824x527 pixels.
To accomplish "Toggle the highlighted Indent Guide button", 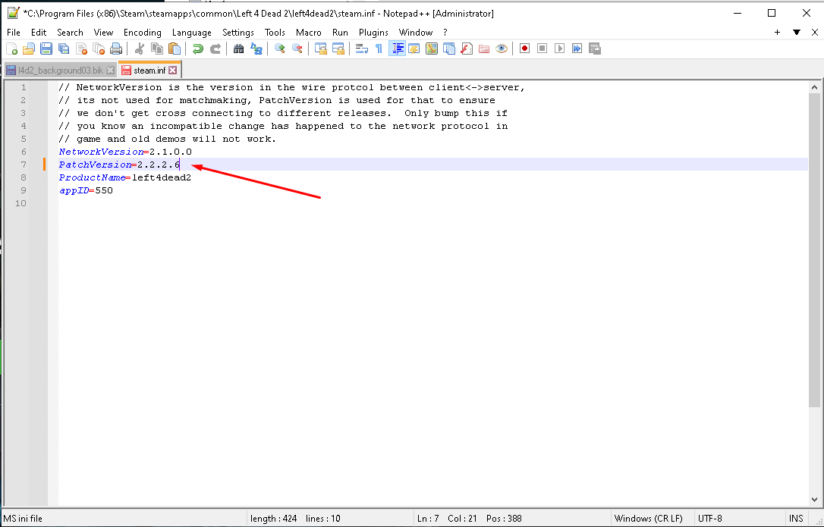I will [397, 49].
